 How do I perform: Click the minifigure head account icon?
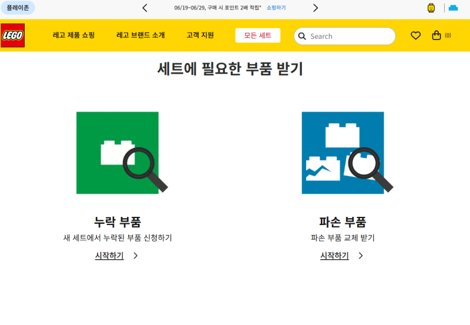[431, 8]
